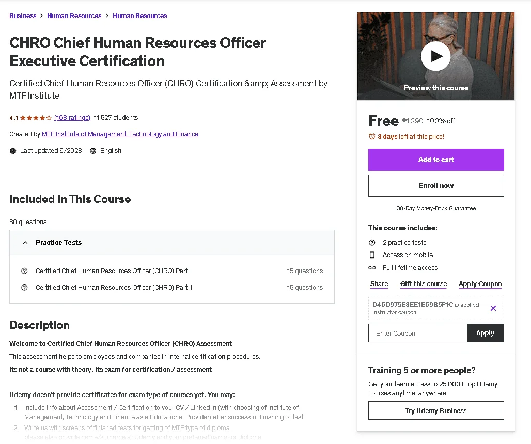Screen dimensions: 531x444
Task: Click the question icon beside CHRO Part I
Action: pos(24,271)
